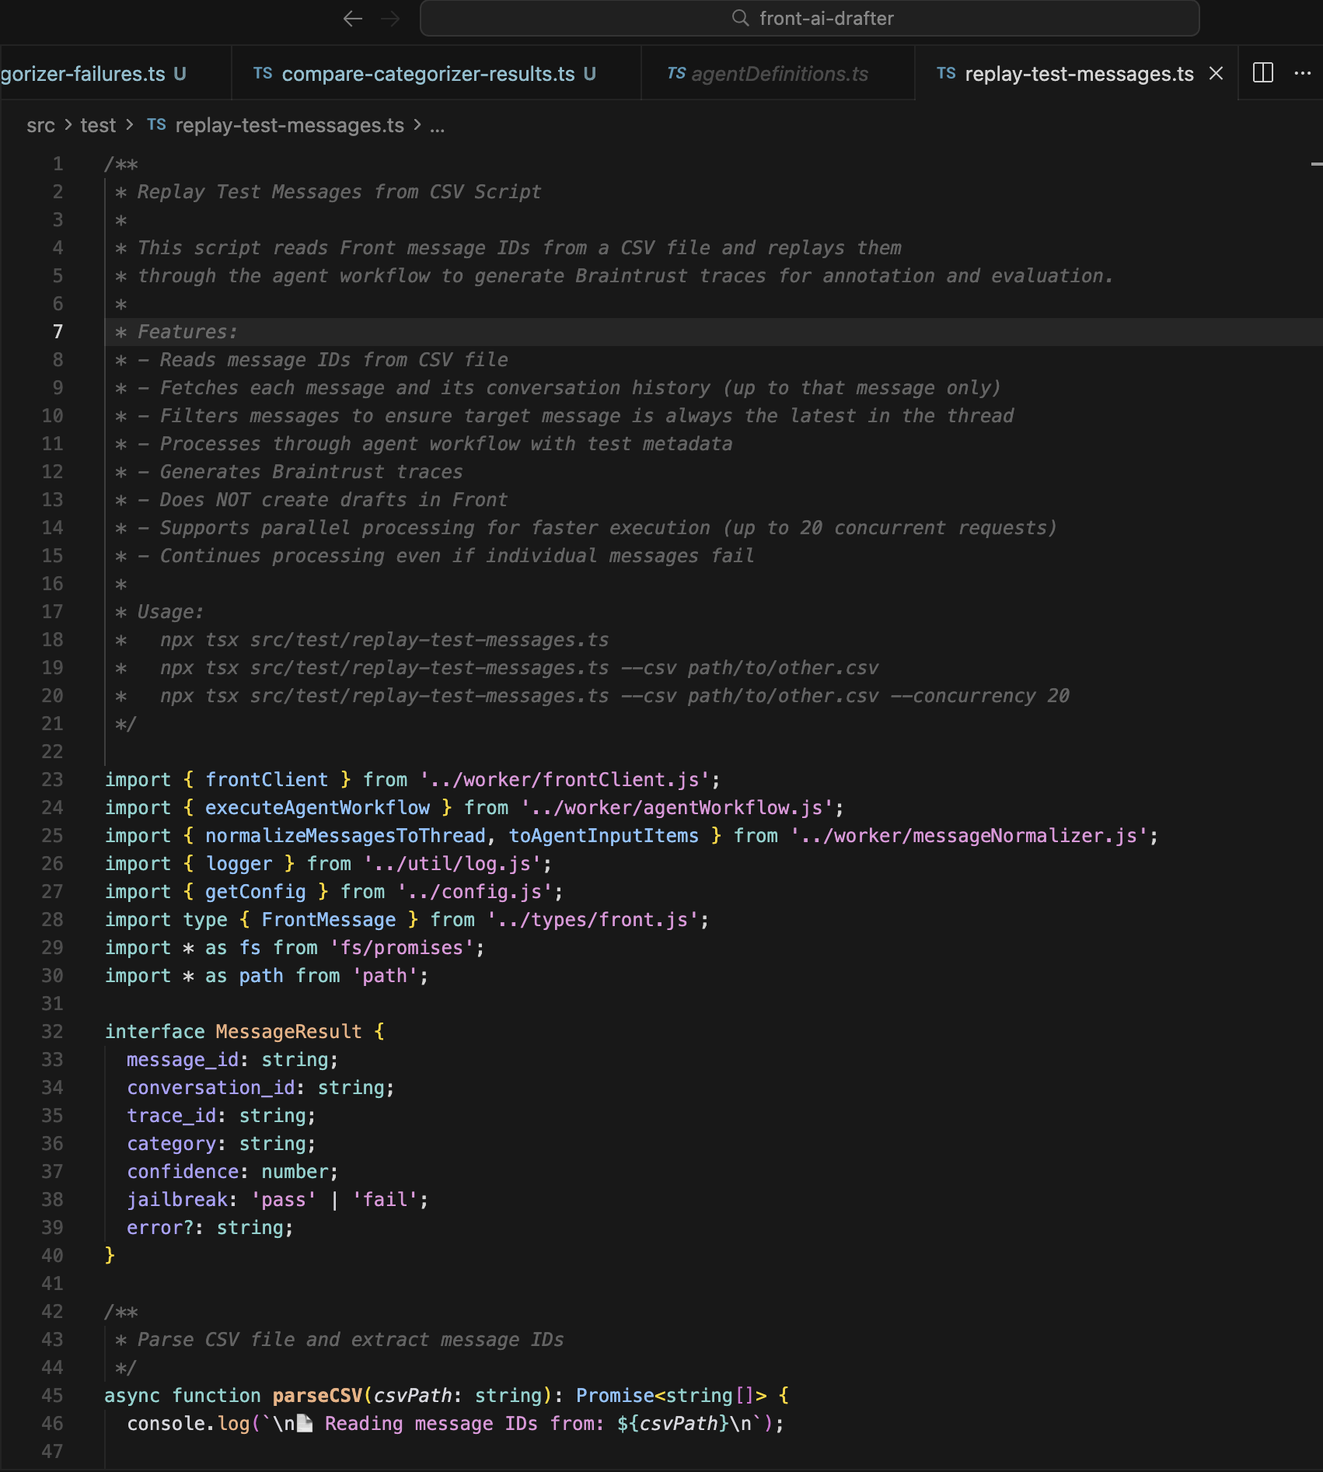Select line number 7 in the gutter
Image resolution: width=1323 pixels, height=1472 pixels.
tap(57, 331)
